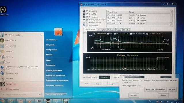Screen dimensions: 184x103
Task: Click the Windows Start orb
Action: (3, 101)
